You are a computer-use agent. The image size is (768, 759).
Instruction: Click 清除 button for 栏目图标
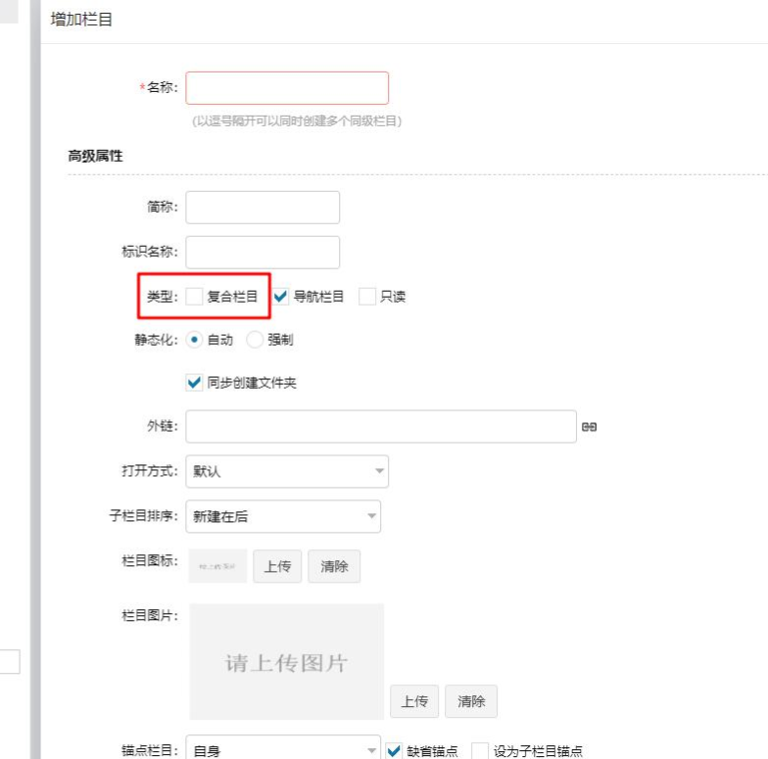(x=334, y=566)
